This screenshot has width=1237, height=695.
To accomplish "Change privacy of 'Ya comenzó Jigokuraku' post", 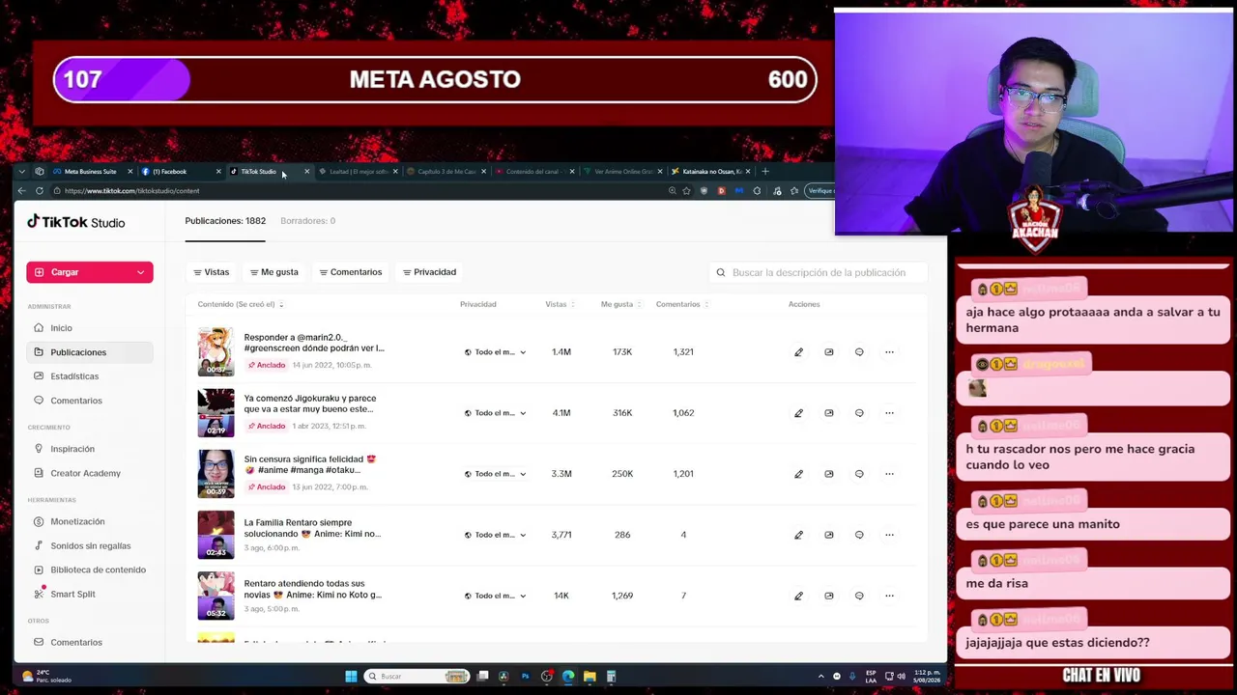I will coord(495,413).
